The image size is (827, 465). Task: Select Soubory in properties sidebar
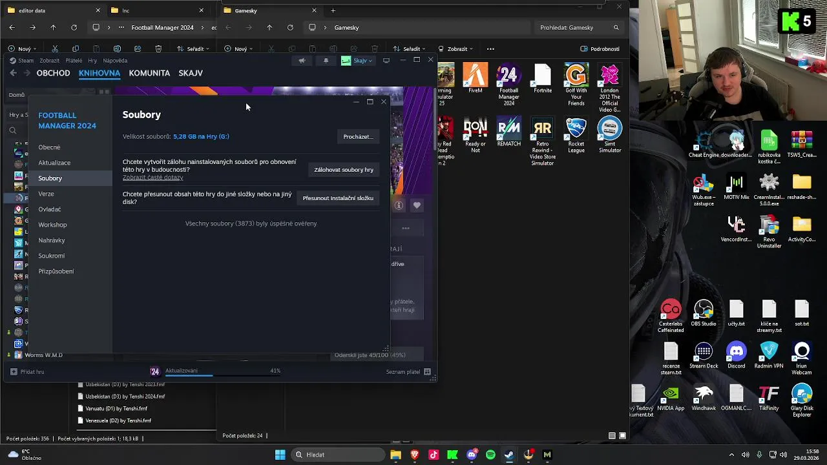71,178
